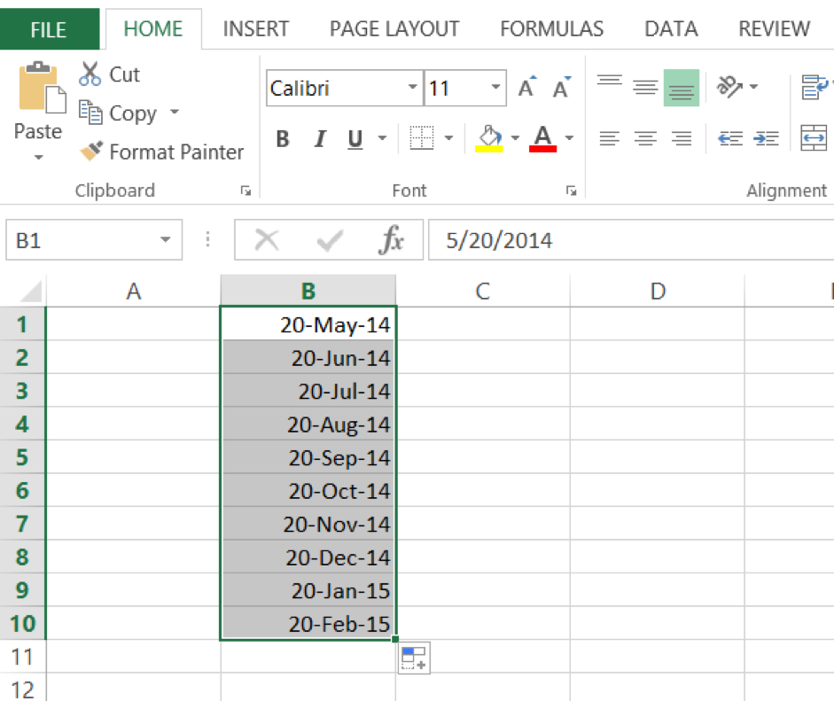
Task: Apply yellow fill color bucket
Action: pyautogui.click(x=489, y=138)
